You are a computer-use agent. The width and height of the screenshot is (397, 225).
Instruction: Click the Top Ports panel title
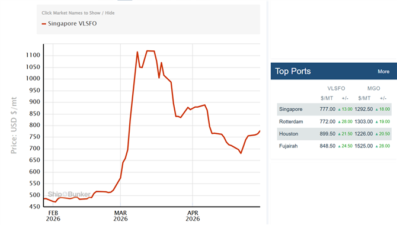293,71
